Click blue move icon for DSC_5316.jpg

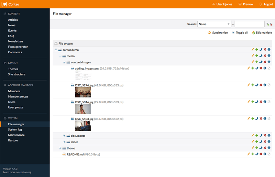click(257, 102)
